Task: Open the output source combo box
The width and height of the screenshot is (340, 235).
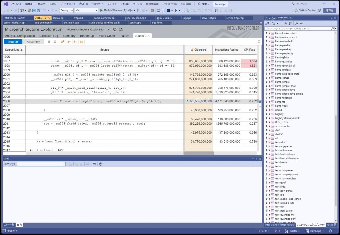Action: tap(41, 164)
